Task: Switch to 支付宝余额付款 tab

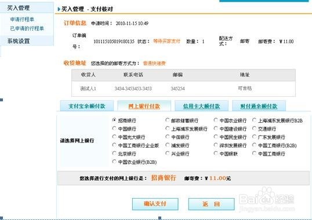Action: pyautogui.click(x=87, y=106)
